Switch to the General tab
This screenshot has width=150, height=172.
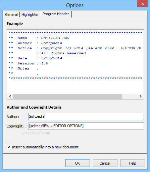(x=11, y=15)
